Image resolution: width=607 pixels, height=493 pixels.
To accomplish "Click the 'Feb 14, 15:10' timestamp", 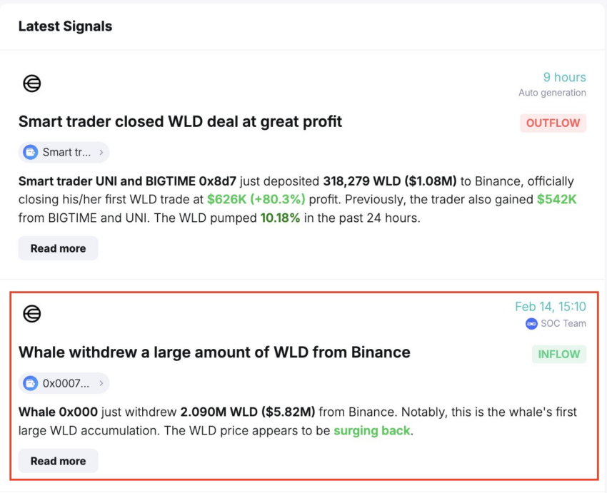I will click(550, 307).
